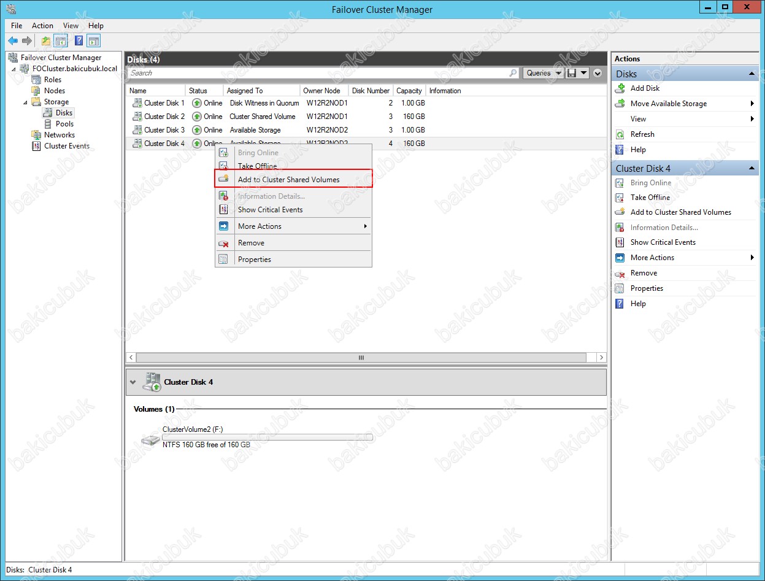Click Add Disk in Actions pane

[645, 88]
